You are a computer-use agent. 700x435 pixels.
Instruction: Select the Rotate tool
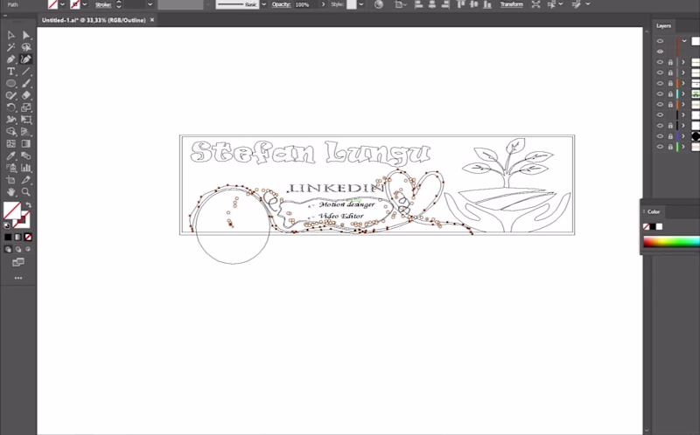pos(11,107)
